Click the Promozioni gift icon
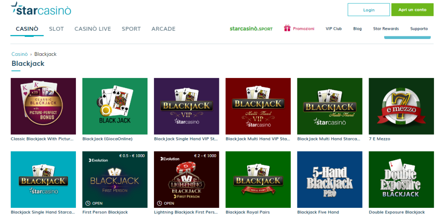The height and width of the screenshot is (220, 444). (x=287, y=28)
